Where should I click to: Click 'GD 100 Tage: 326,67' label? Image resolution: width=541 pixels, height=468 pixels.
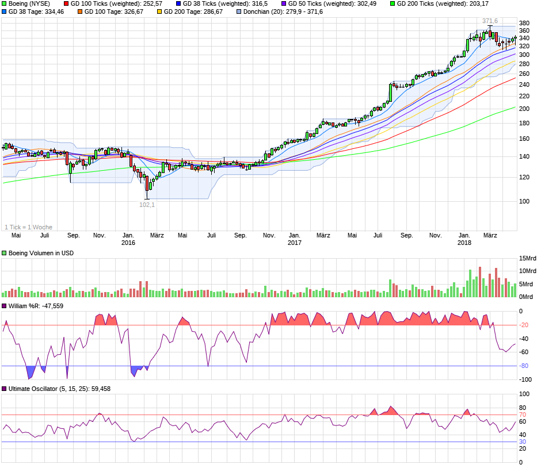pyautogui.click(x=114, y=11)
